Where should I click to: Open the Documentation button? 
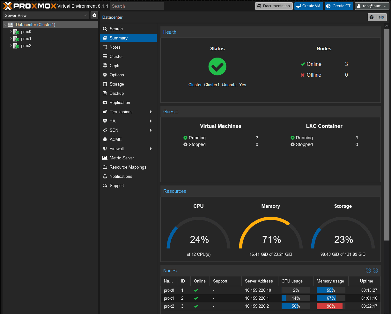(x=274, y=6)
